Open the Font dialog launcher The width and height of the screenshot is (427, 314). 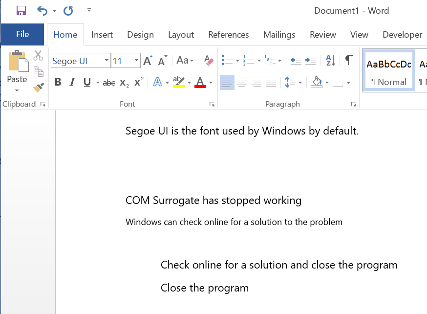(212, 104)
